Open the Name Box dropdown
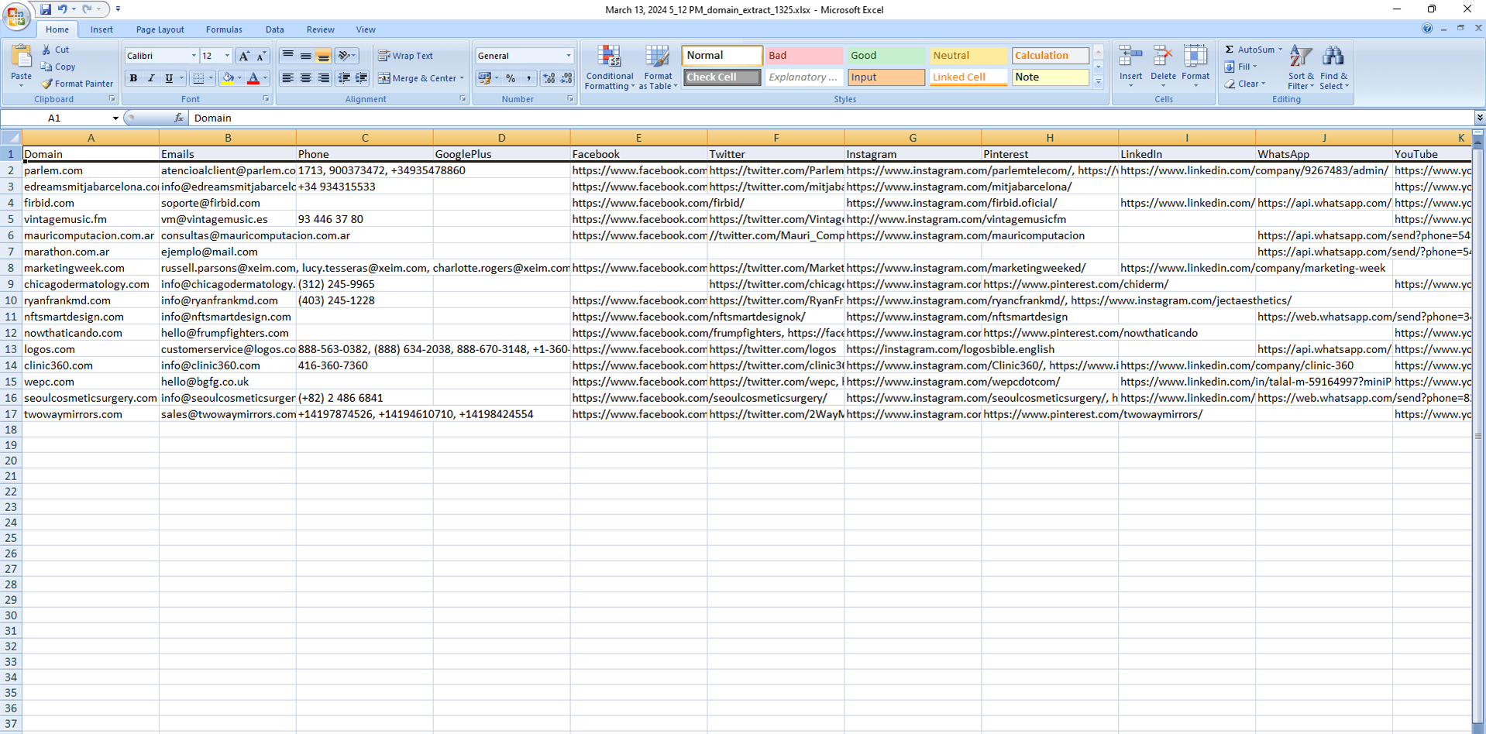 tap(115, 118)
